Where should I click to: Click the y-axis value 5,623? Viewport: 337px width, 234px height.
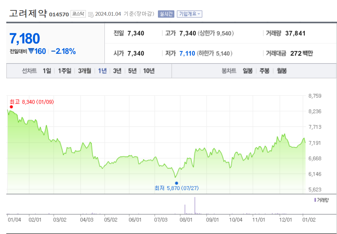pyautogui.click(x=315, y=190)
